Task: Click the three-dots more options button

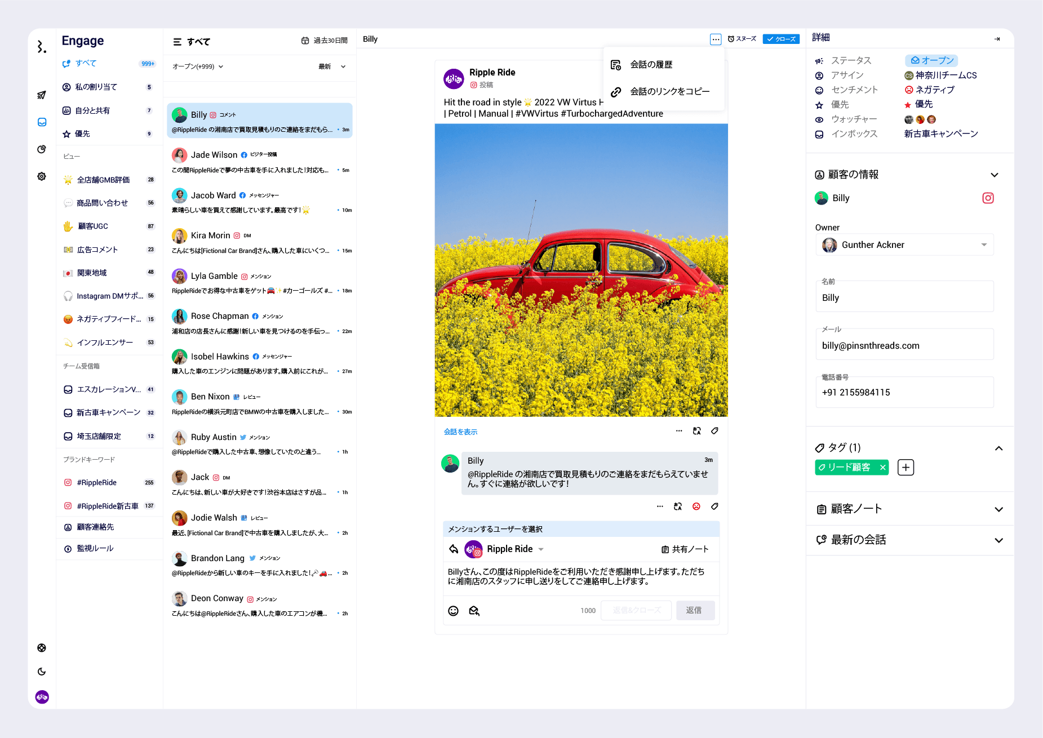Action: click(x=715, y=39)
